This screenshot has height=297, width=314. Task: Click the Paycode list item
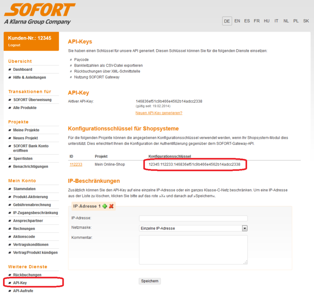81,59
